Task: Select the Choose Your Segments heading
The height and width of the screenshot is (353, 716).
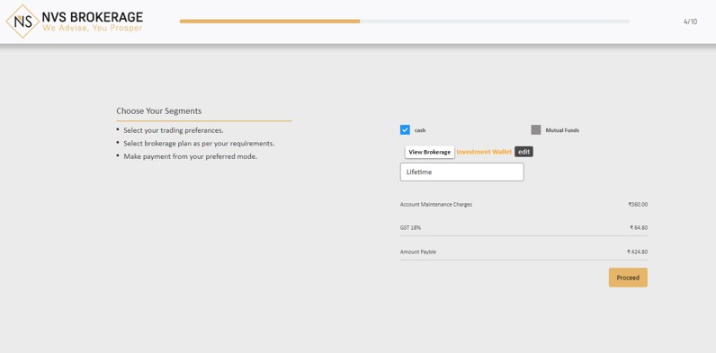Action: [159, 110]
